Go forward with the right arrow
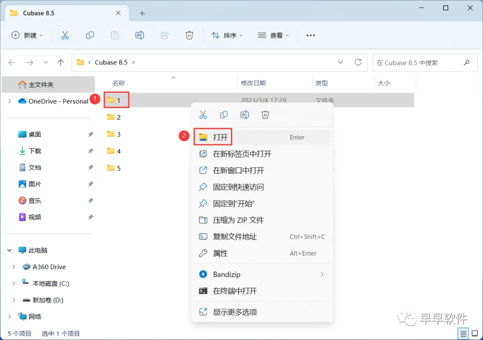The width and height of the screenshot is (483, 340). pos(30,63)
